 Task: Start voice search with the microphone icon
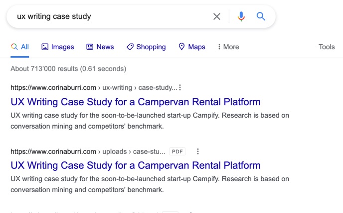click(241, 16)
